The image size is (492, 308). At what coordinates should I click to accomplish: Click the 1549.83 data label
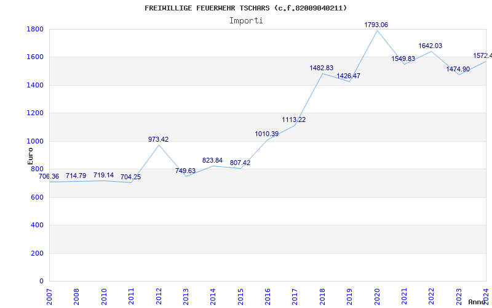[403, 59]
